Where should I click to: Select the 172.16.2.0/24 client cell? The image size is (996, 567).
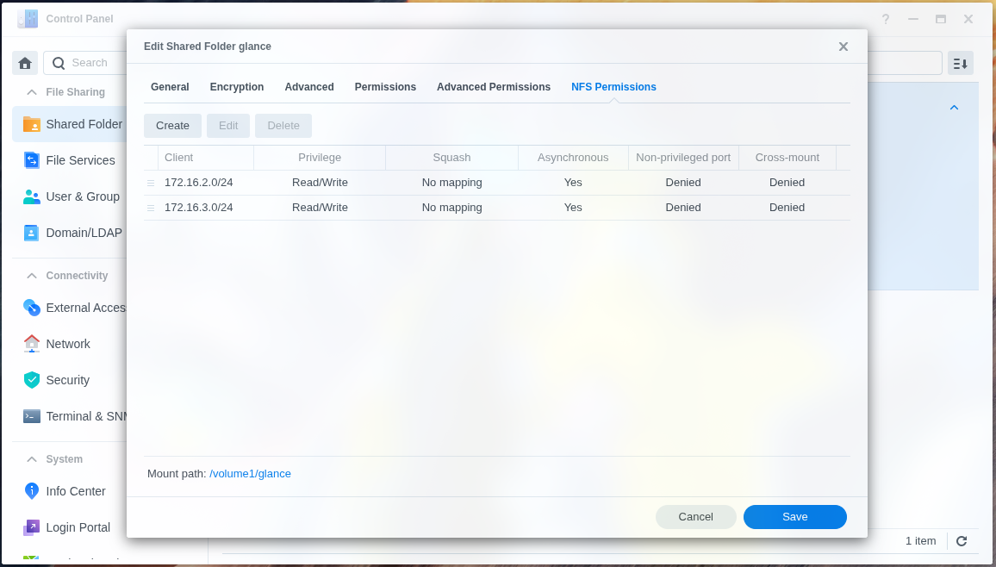(x=199, y=183)
